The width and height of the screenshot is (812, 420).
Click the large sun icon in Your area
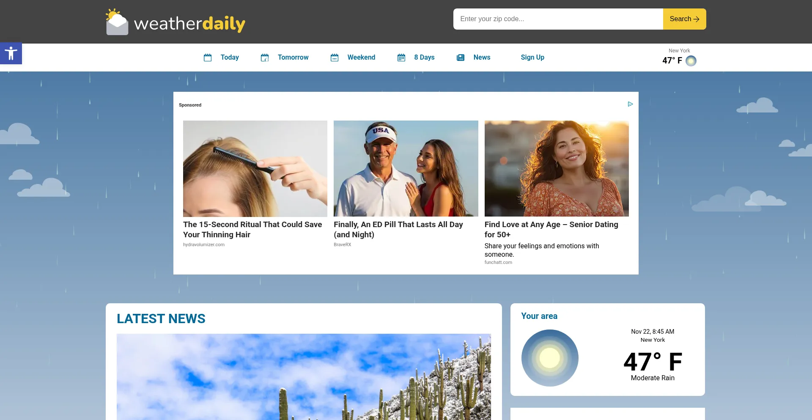click(550, 358)
